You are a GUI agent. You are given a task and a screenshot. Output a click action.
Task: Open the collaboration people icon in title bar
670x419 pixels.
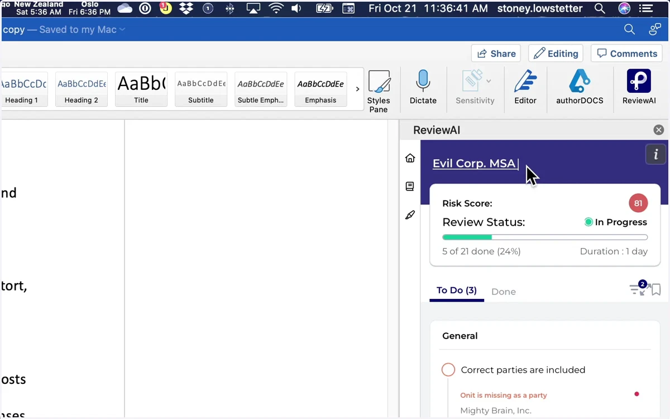pos(655,30)
